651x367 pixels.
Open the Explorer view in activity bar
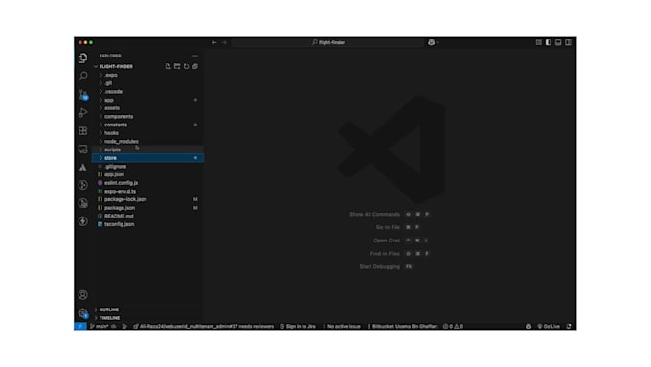[x=83, y=58]
